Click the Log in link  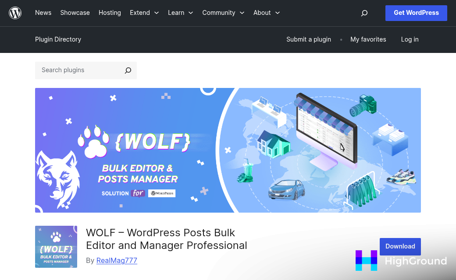coord(410,39)
